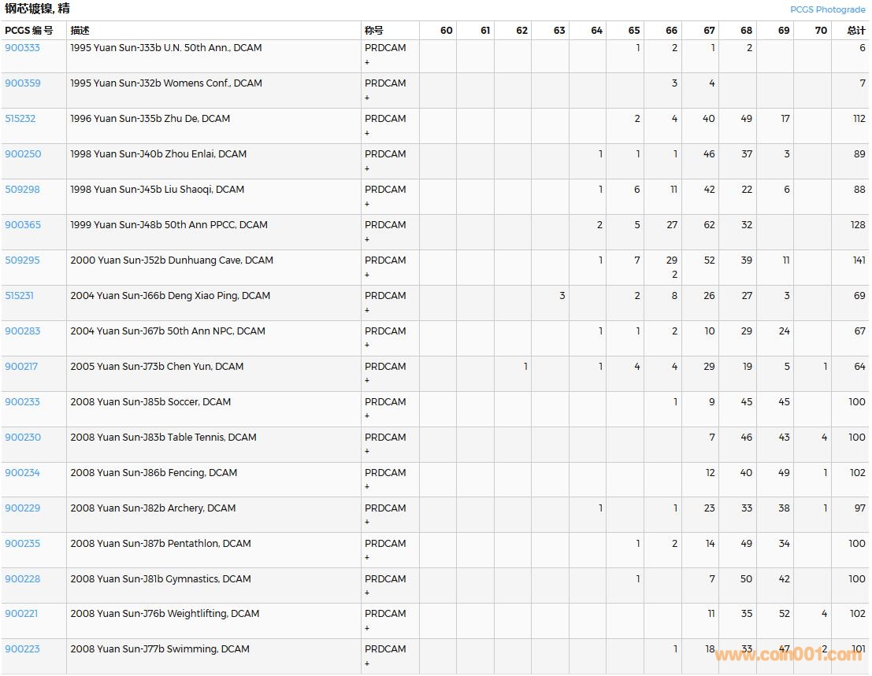Open PCGS number 900359 link
Screen dimensions: 872x676
point(22,83)
